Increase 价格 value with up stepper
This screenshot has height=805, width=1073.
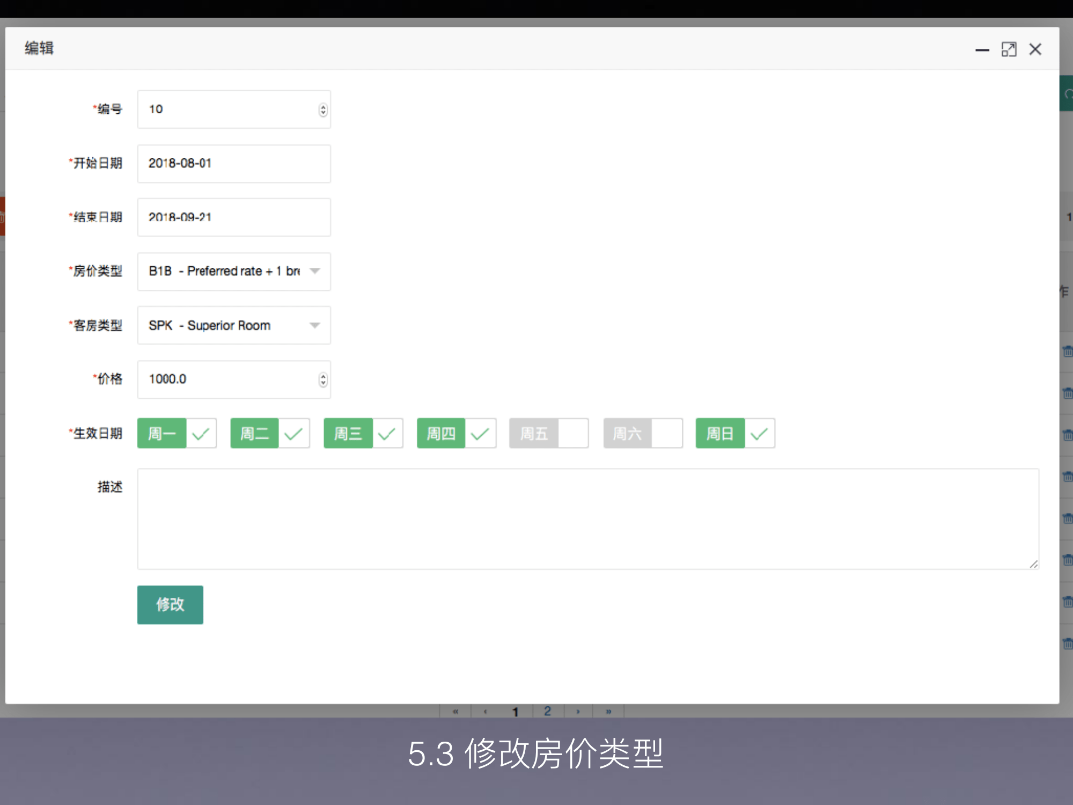tap(322, 377)
